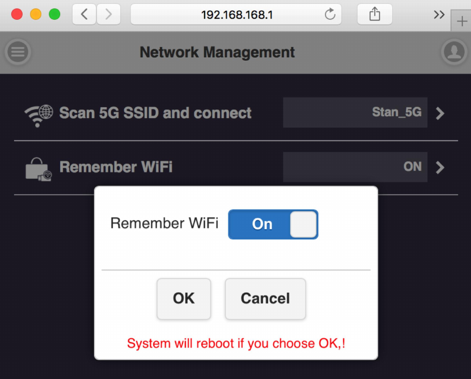Show more toolbar items overflow arrows
471x379 pixels.
pyautogui.click(x=439, y=15)
